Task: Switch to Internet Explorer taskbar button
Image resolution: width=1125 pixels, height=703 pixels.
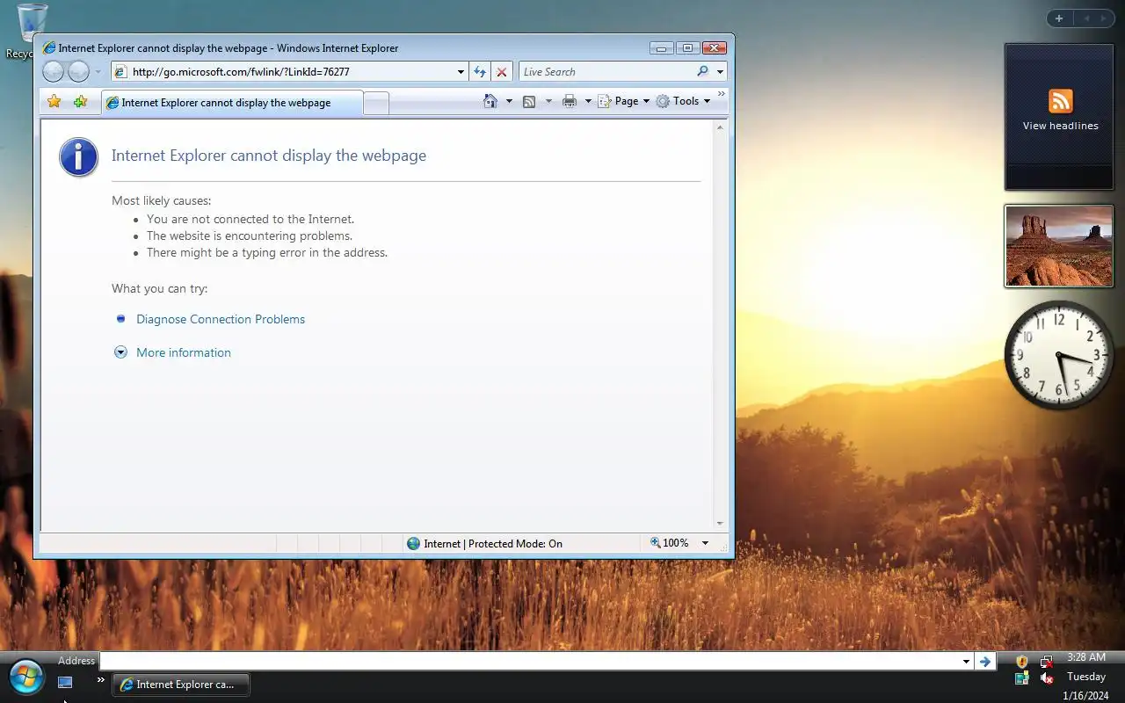Action: click(x=181, y=684)
